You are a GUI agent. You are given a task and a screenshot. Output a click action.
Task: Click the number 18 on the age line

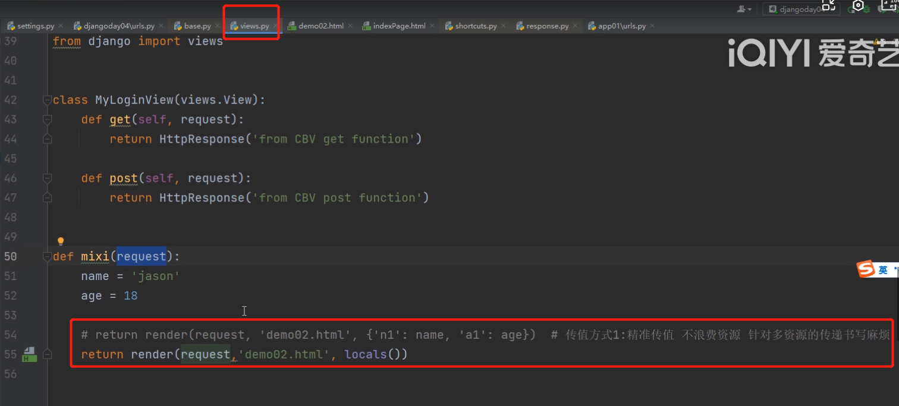131,295
